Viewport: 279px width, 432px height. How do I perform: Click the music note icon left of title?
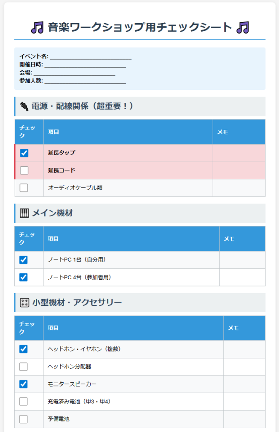[x=37, y=27]
